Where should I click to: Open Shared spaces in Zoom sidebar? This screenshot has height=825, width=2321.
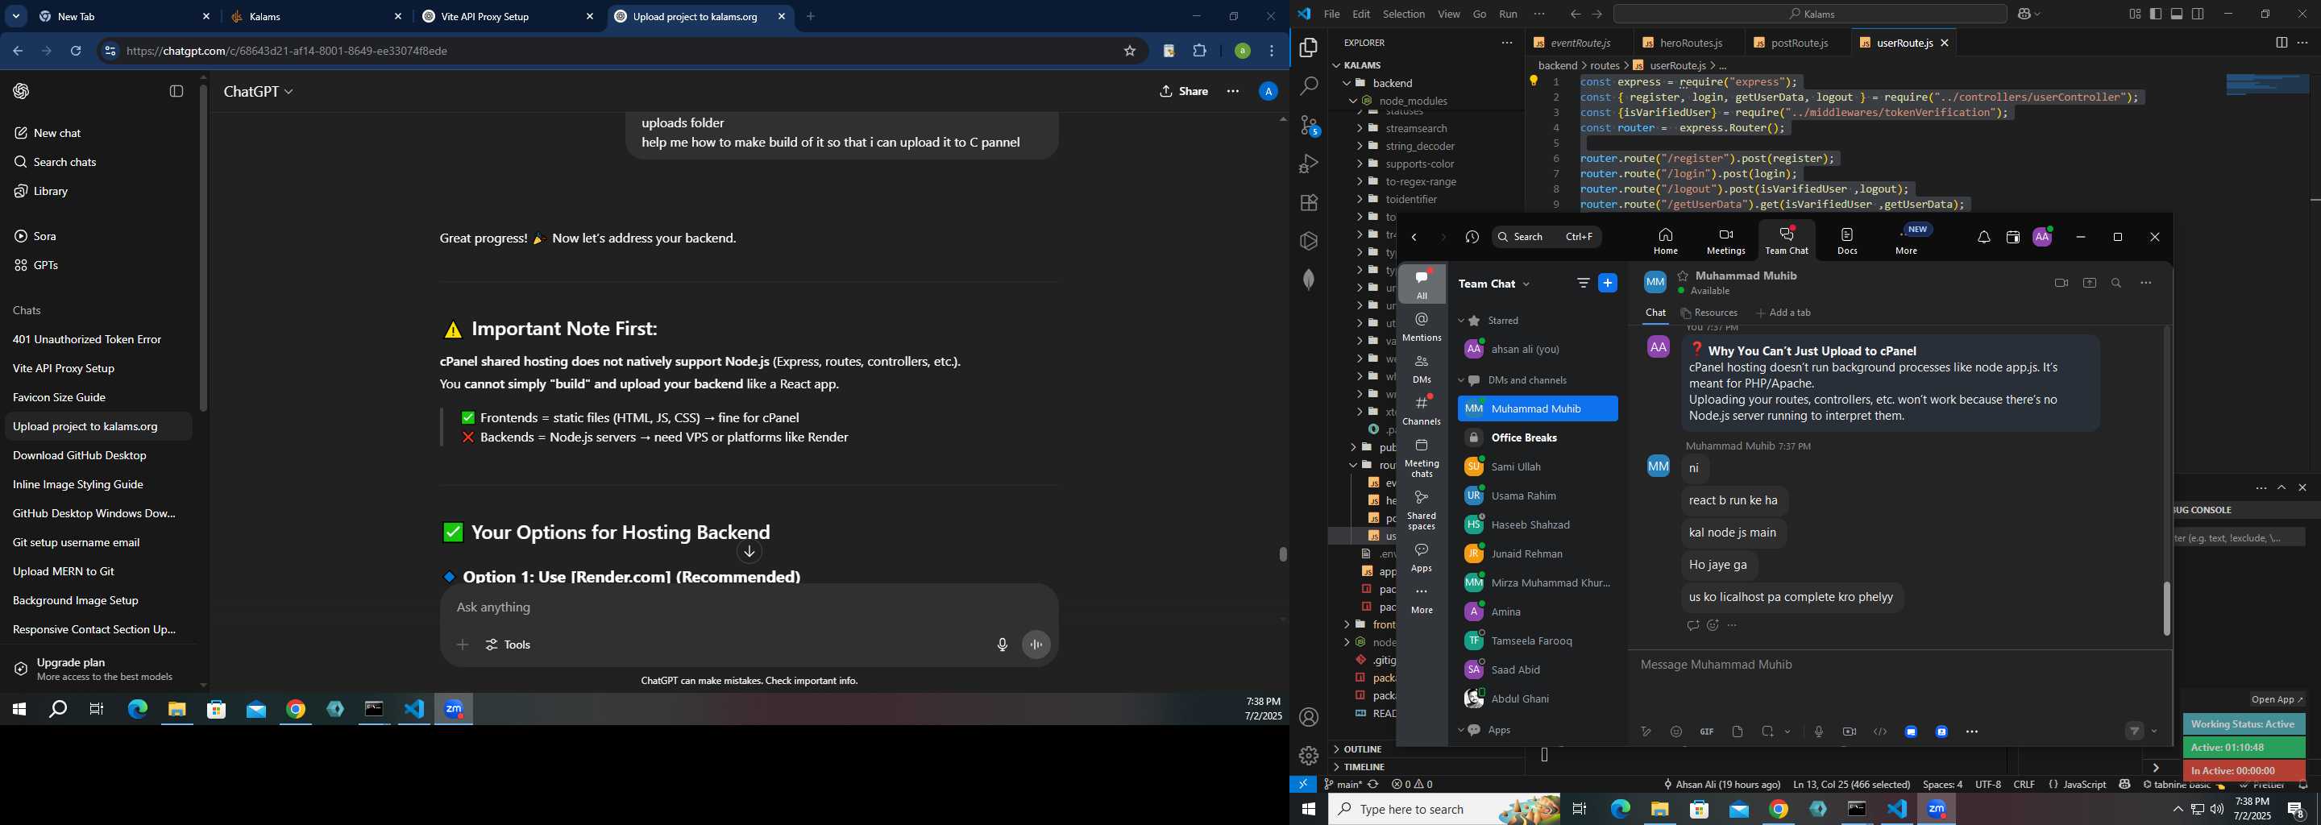click(1422, 511)
